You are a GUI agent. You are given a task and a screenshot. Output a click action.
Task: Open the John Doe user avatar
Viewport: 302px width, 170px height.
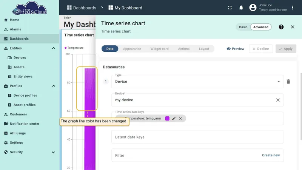click(253, 8)
